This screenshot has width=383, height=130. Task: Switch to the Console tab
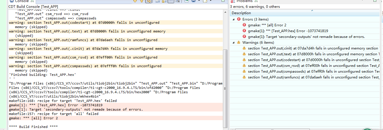coord(21,1)
